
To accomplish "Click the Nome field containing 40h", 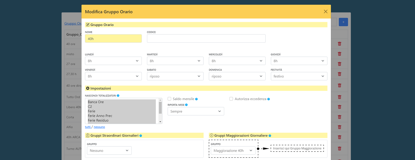I will tap(113, 39).
